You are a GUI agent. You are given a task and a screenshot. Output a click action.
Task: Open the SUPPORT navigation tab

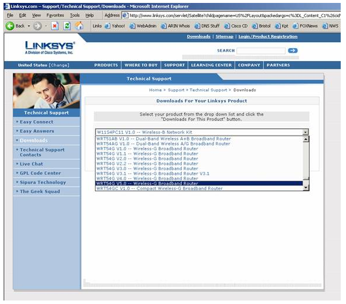[x=174, y=65]
